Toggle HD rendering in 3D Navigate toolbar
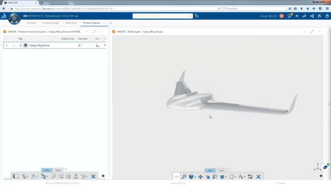Viewport: 331px width, 186px height. 176,177
